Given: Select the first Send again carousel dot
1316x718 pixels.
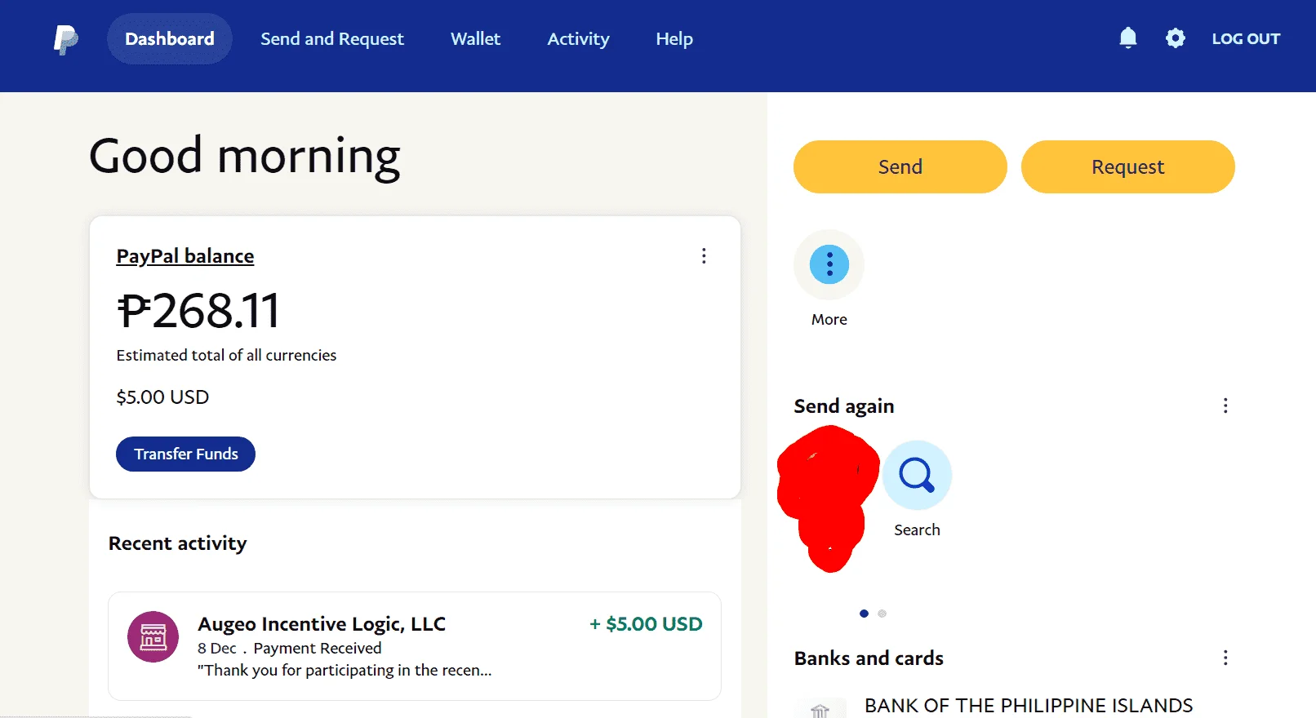Looking at the screenshot, I should pyautogui.click(x=864, y=614).
